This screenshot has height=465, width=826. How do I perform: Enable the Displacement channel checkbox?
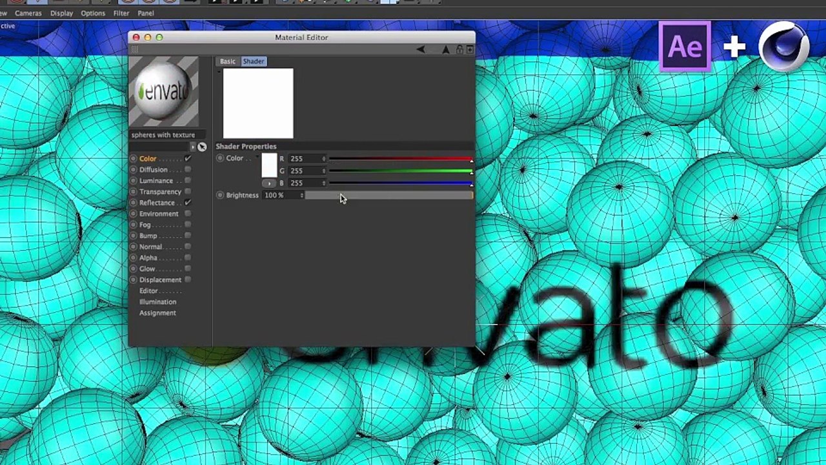(x=188, y=280)
